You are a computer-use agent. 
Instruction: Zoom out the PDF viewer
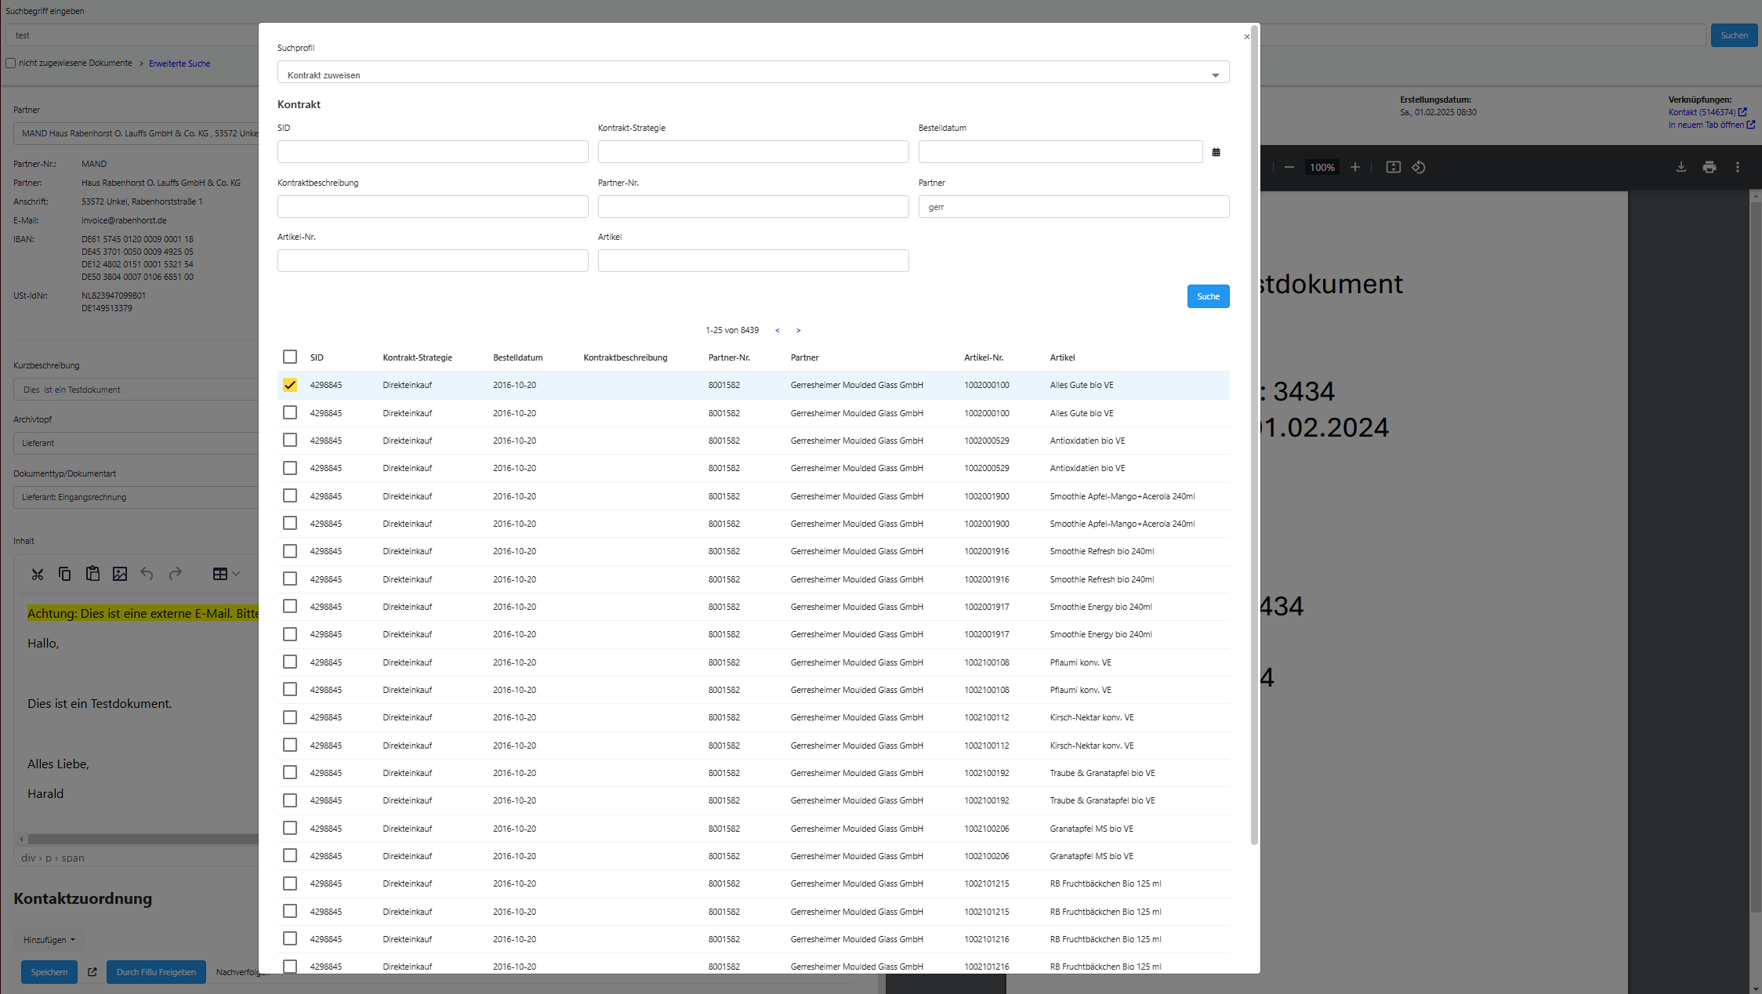(1289, 167)
